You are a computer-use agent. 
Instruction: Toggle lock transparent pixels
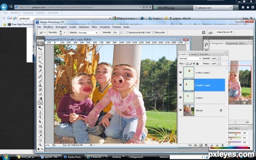pyautogui.click(x=187, y=64)
